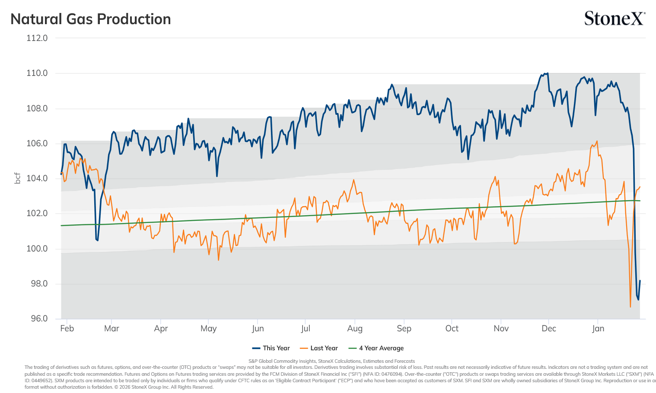
Task: Click the green 4 Year Average legend swatch
Action: point(353,348)
